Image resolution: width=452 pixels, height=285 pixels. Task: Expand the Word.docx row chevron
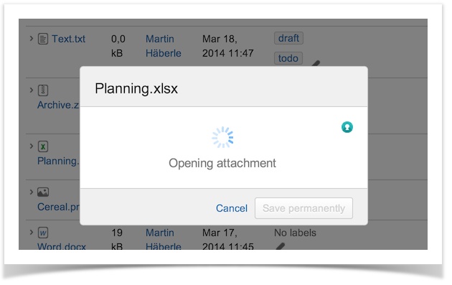click(31, 232)
